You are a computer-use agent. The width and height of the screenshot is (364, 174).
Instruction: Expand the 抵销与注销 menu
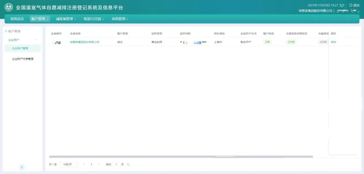coord(93,19)
